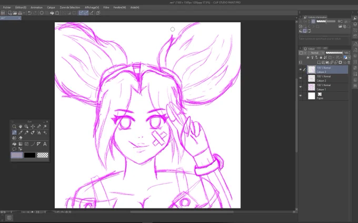Screen dimensions: 358x223
Task: Close the floating tool palette
Action: (x=47, y=122)
